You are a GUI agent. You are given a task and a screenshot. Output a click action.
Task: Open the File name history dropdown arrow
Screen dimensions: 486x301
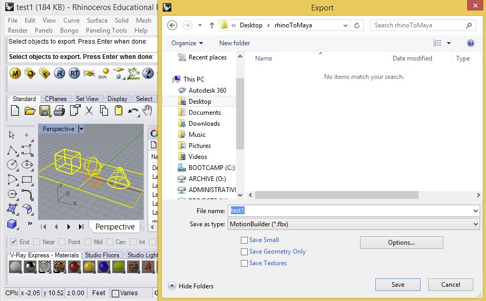point(475,210)
